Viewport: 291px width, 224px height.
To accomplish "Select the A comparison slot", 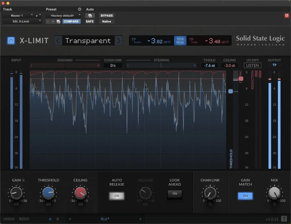I will (50, 219).
